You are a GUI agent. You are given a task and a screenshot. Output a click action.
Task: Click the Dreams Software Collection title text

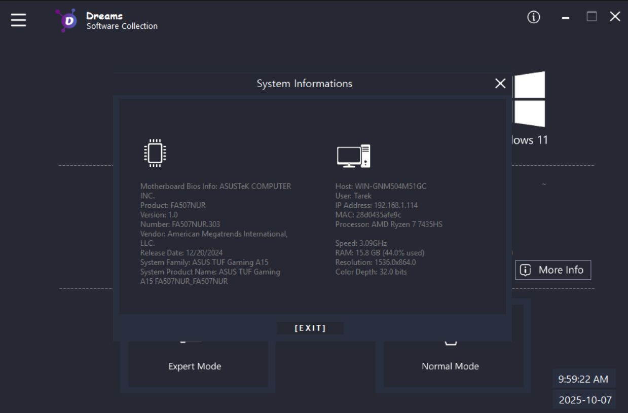(x=122, y=21)
